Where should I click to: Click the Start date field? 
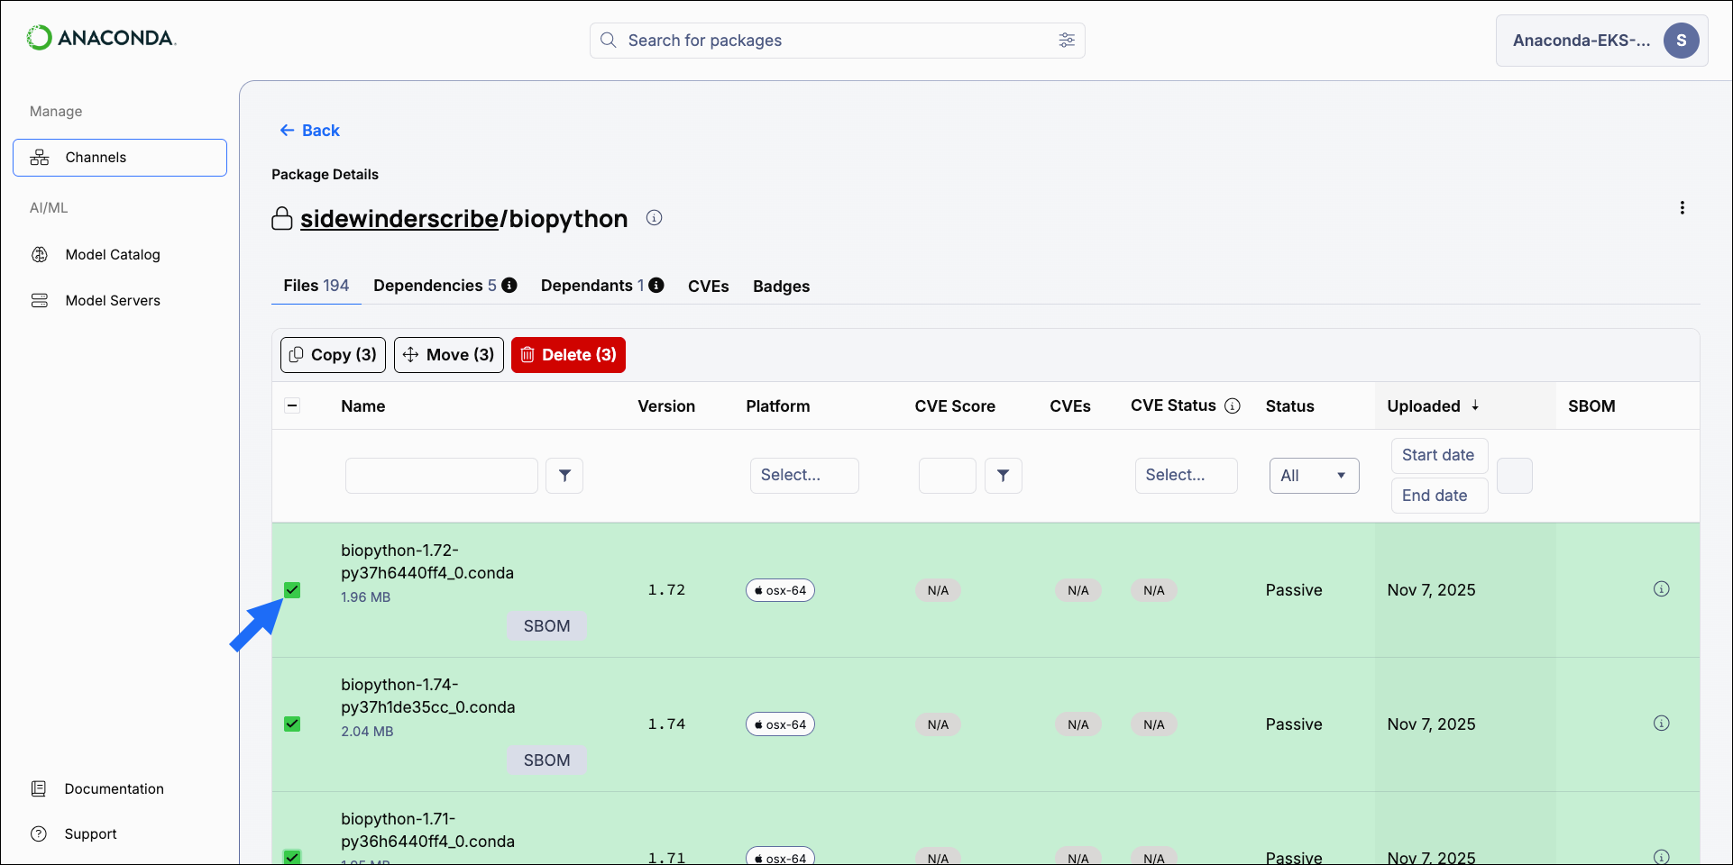pyautogui.click(x=1438, y=455)
